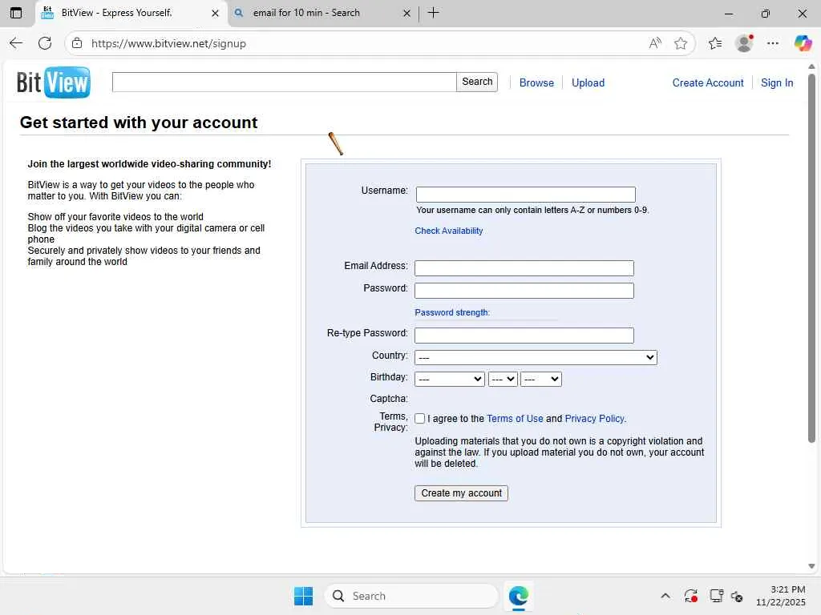Image resolution: width=821 pixels, height=615 pixels.
Task: Open the Windows Start menu
Action: 304,596
